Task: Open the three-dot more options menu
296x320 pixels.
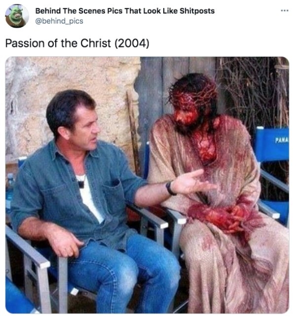Action: [285, 10]
